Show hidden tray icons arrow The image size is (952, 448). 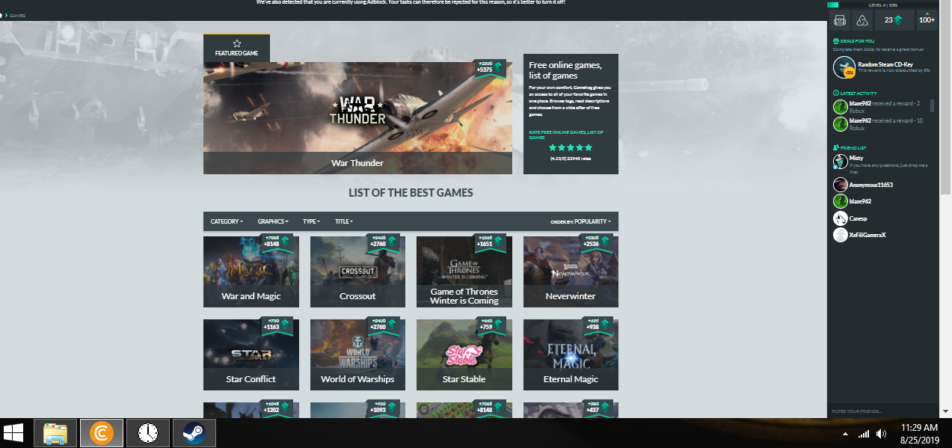point(845,434)
